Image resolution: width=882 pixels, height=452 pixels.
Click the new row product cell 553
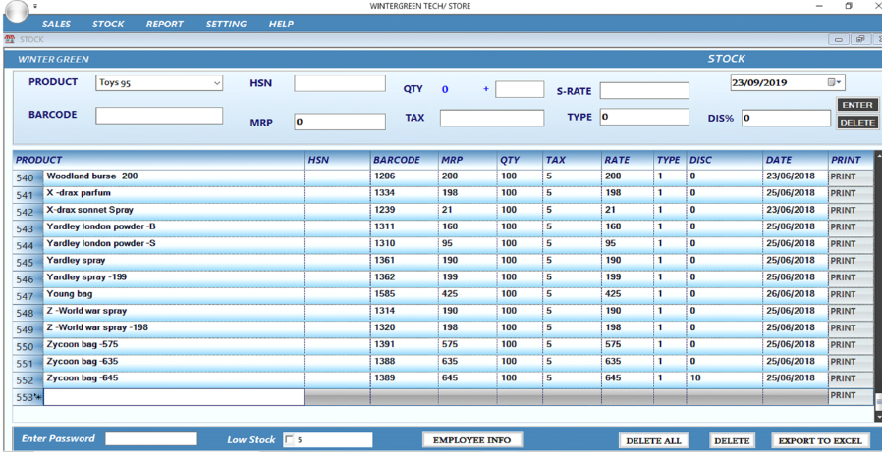[x=175, y=397]
